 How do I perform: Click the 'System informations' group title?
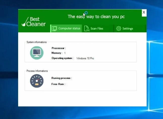[x=37, y=42]
